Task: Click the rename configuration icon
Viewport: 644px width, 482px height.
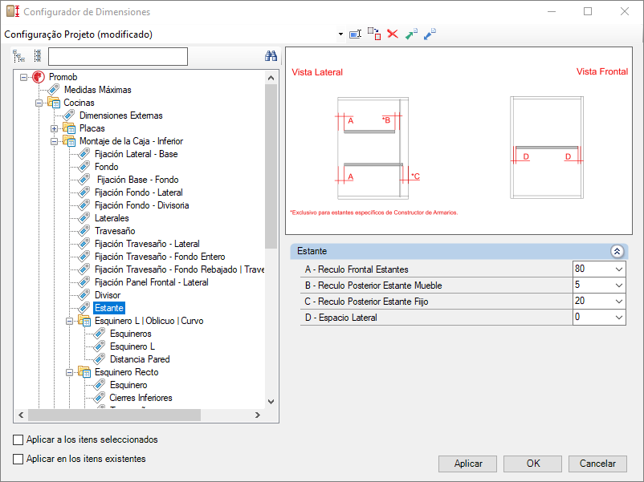Action: pos(355,34)
